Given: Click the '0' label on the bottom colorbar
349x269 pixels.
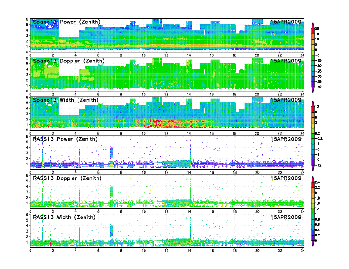Looking at the screenshot, I should coord(316,240).
